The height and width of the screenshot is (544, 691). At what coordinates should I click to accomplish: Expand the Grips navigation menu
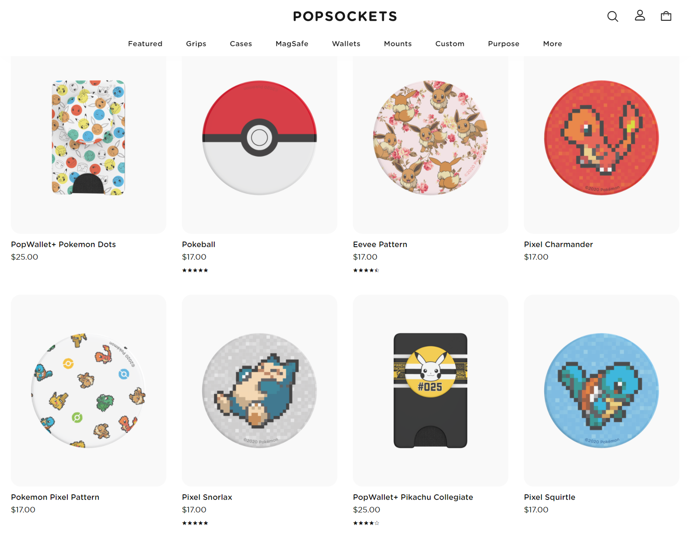click(x=196, y=44)
